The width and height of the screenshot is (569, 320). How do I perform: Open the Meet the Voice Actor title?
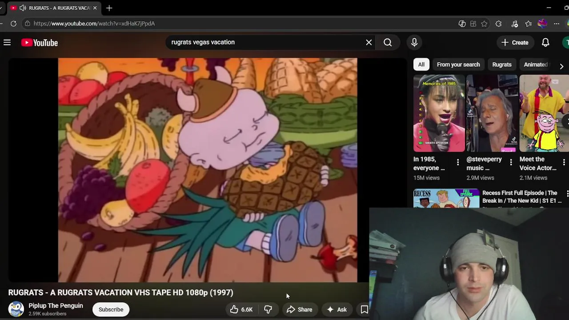538,164
